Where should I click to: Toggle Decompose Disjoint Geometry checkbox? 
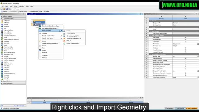[x=185, y=75]
